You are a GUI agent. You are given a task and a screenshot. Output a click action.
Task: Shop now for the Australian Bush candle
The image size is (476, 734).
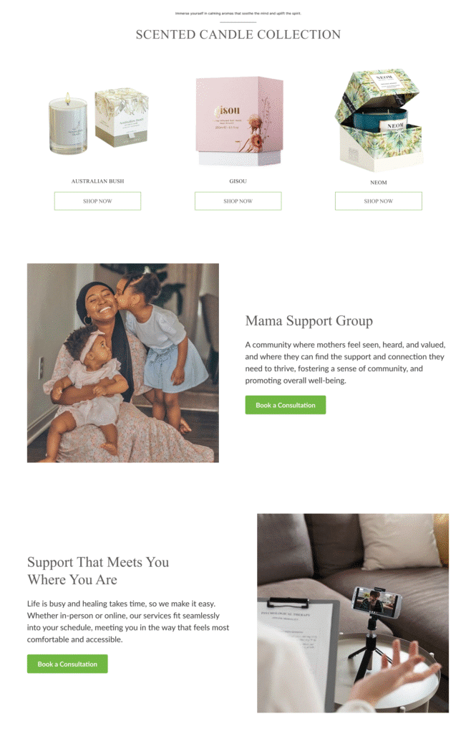pos(98,201)
